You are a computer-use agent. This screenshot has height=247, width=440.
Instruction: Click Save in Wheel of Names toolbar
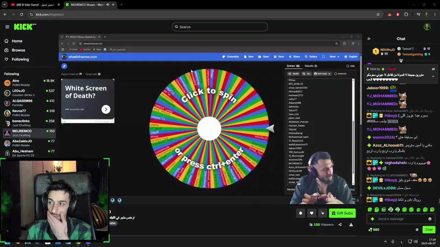279,57
